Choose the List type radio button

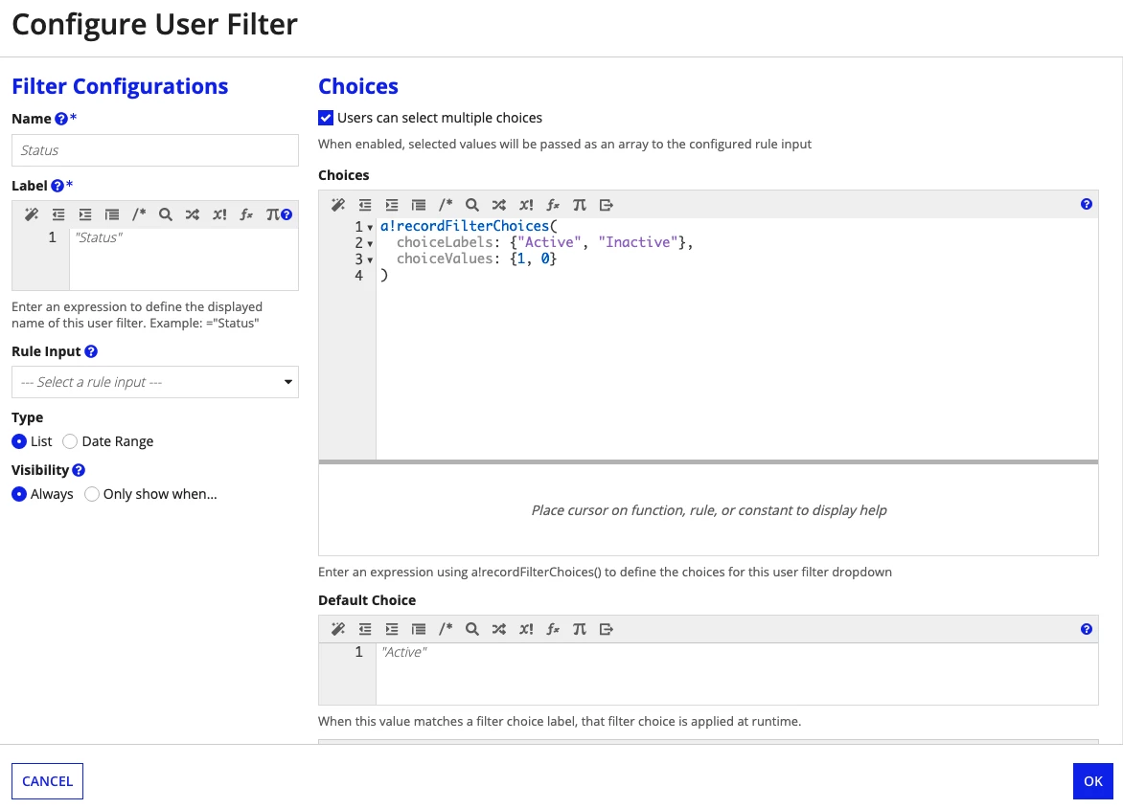tap(19, 441)
